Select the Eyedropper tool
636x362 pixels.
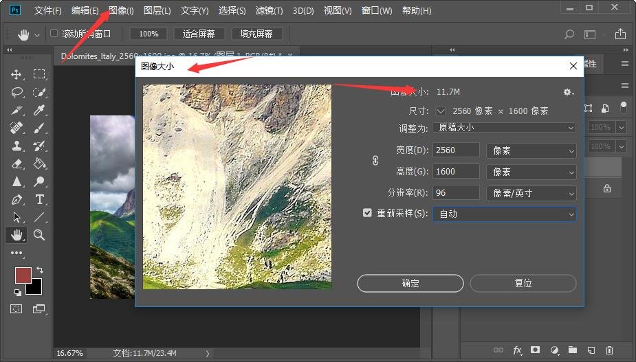tap(39, 110)
